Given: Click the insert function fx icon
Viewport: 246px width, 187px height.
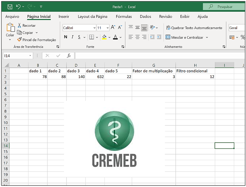Looking at the screenshot, I should point(69,56).
